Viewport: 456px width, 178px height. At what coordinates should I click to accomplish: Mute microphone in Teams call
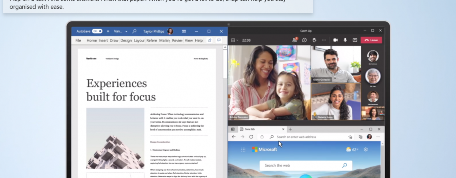(345, 40)
